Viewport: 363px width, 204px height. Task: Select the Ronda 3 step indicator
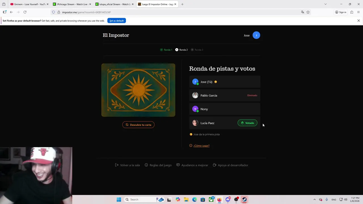click(197, 50)
